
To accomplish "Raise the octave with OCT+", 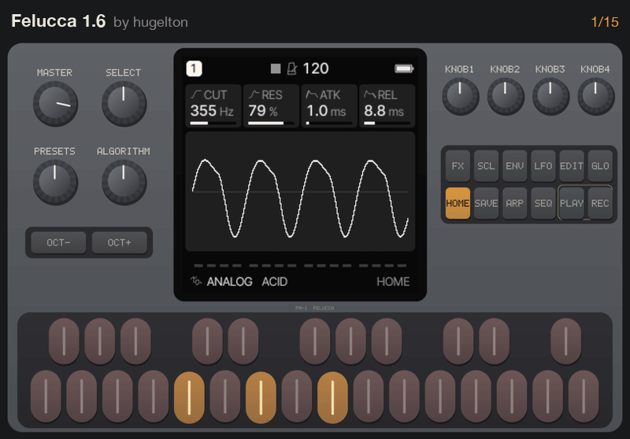I will click(x=120, y=242).
